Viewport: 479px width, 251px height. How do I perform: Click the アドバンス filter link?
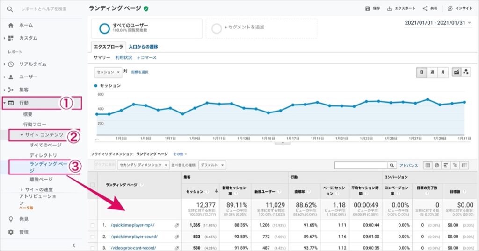click(409, 166)
